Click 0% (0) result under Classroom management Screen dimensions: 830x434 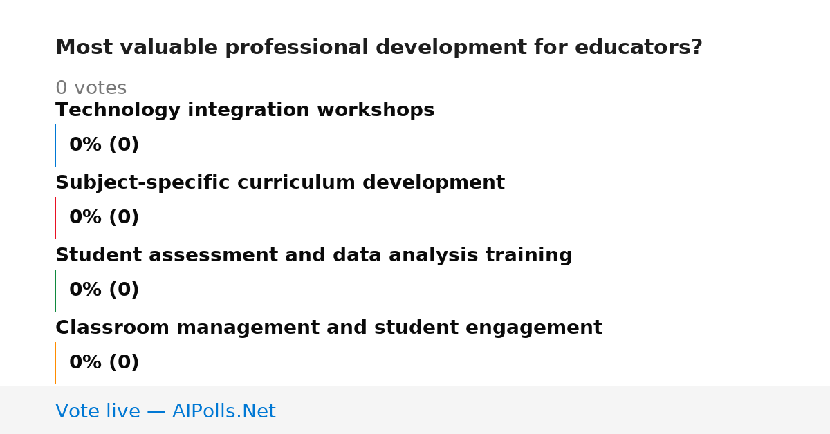[x=104, y=363]
